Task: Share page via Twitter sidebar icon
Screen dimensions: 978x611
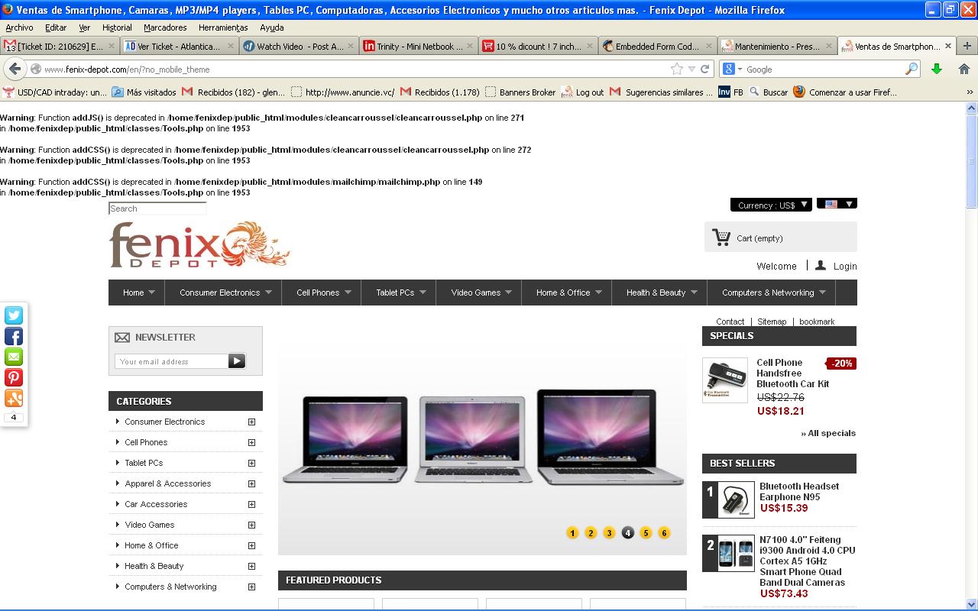Action: point(14,315)
